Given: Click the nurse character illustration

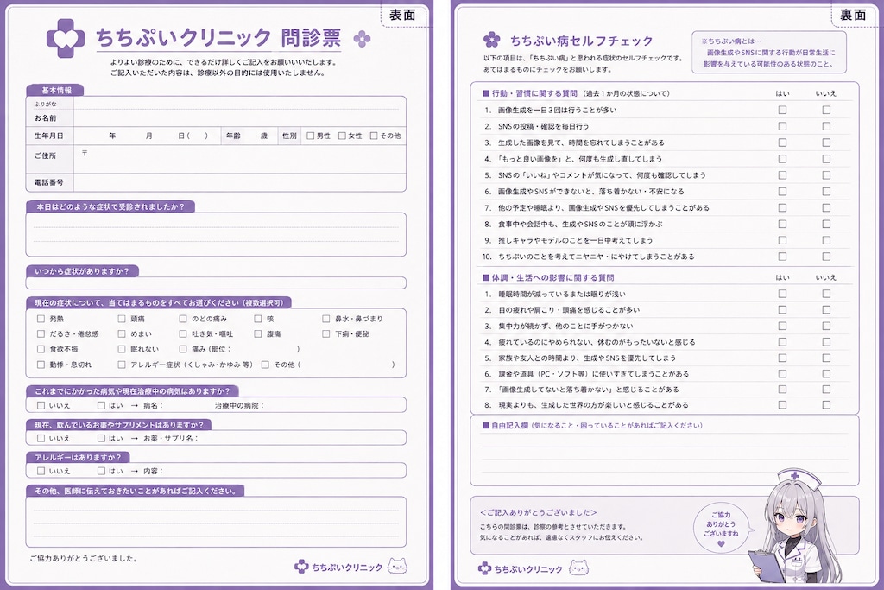Looking at the screenshot, I should [x=796, y=528].
